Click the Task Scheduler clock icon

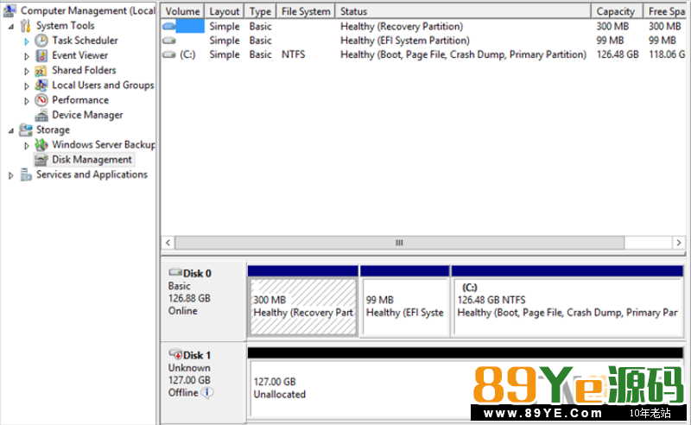click(x=41, y=41)
